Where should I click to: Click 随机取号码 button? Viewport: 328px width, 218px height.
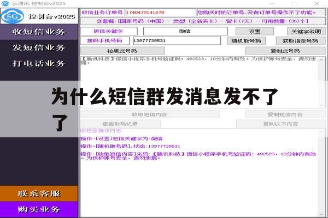(246, 41)
